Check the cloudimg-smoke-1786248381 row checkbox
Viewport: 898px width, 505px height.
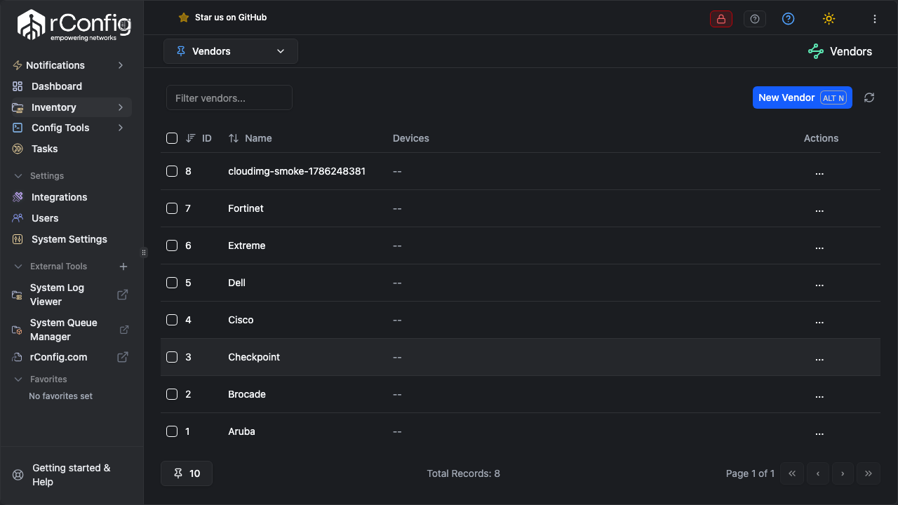pos(172,171)
